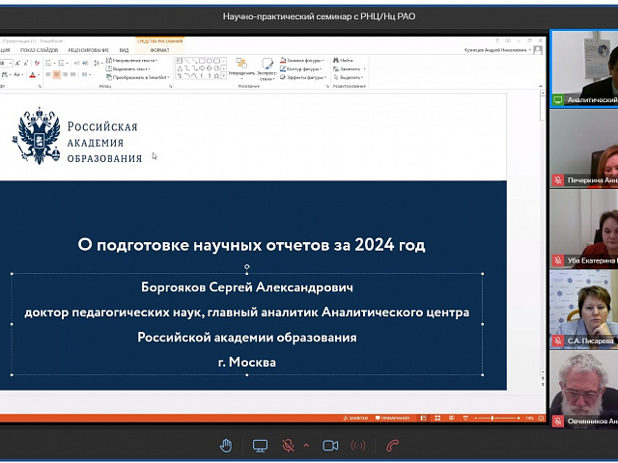Click account name Кузнецов Андрей Николаевич

[x=495, y=50]
